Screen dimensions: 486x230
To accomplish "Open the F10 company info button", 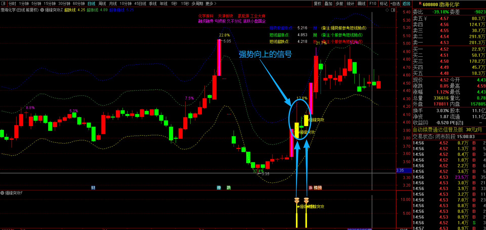I will 373,4.
